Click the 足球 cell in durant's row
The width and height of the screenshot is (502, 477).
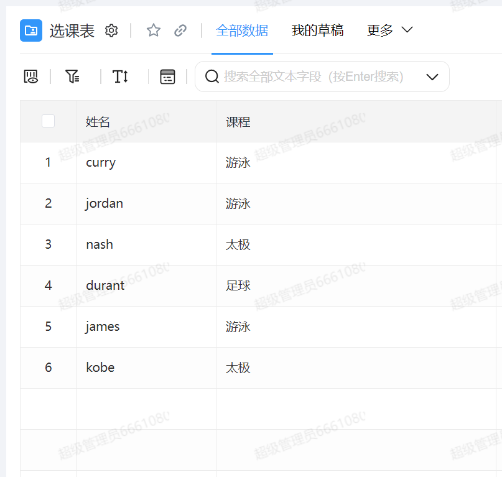pos(238,285)
